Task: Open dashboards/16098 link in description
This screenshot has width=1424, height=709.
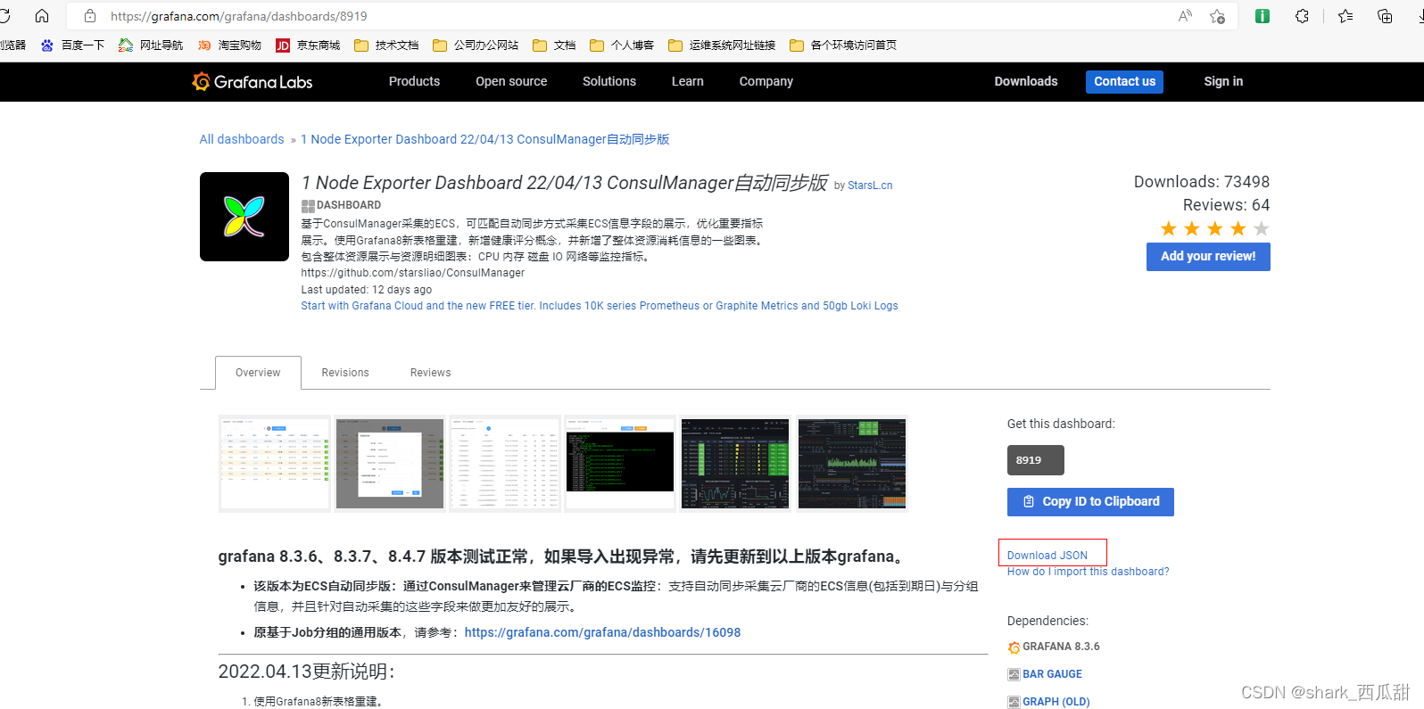Action: coord(602,632)
